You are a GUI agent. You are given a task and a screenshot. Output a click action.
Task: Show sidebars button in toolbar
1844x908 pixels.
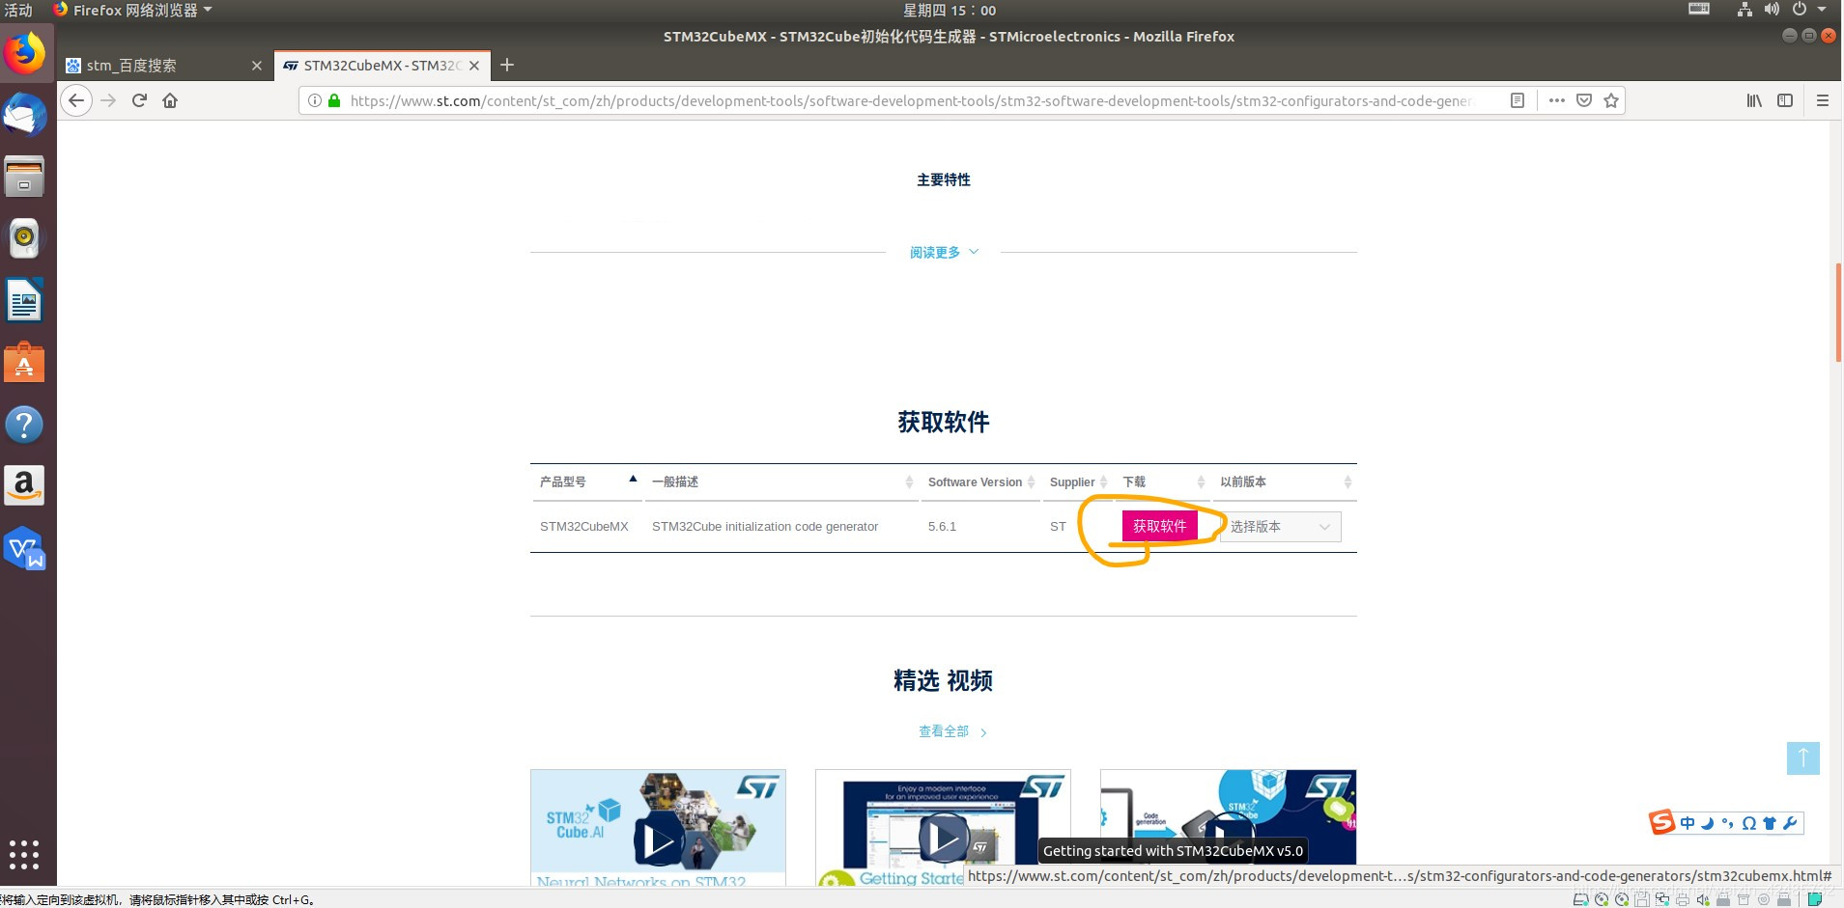(1785, 100)
